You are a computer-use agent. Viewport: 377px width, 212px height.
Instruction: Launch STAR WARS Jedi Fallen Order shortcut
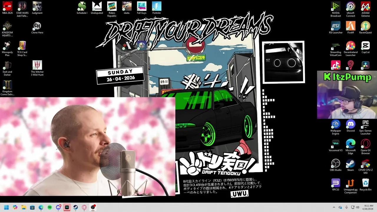(22, 9)
